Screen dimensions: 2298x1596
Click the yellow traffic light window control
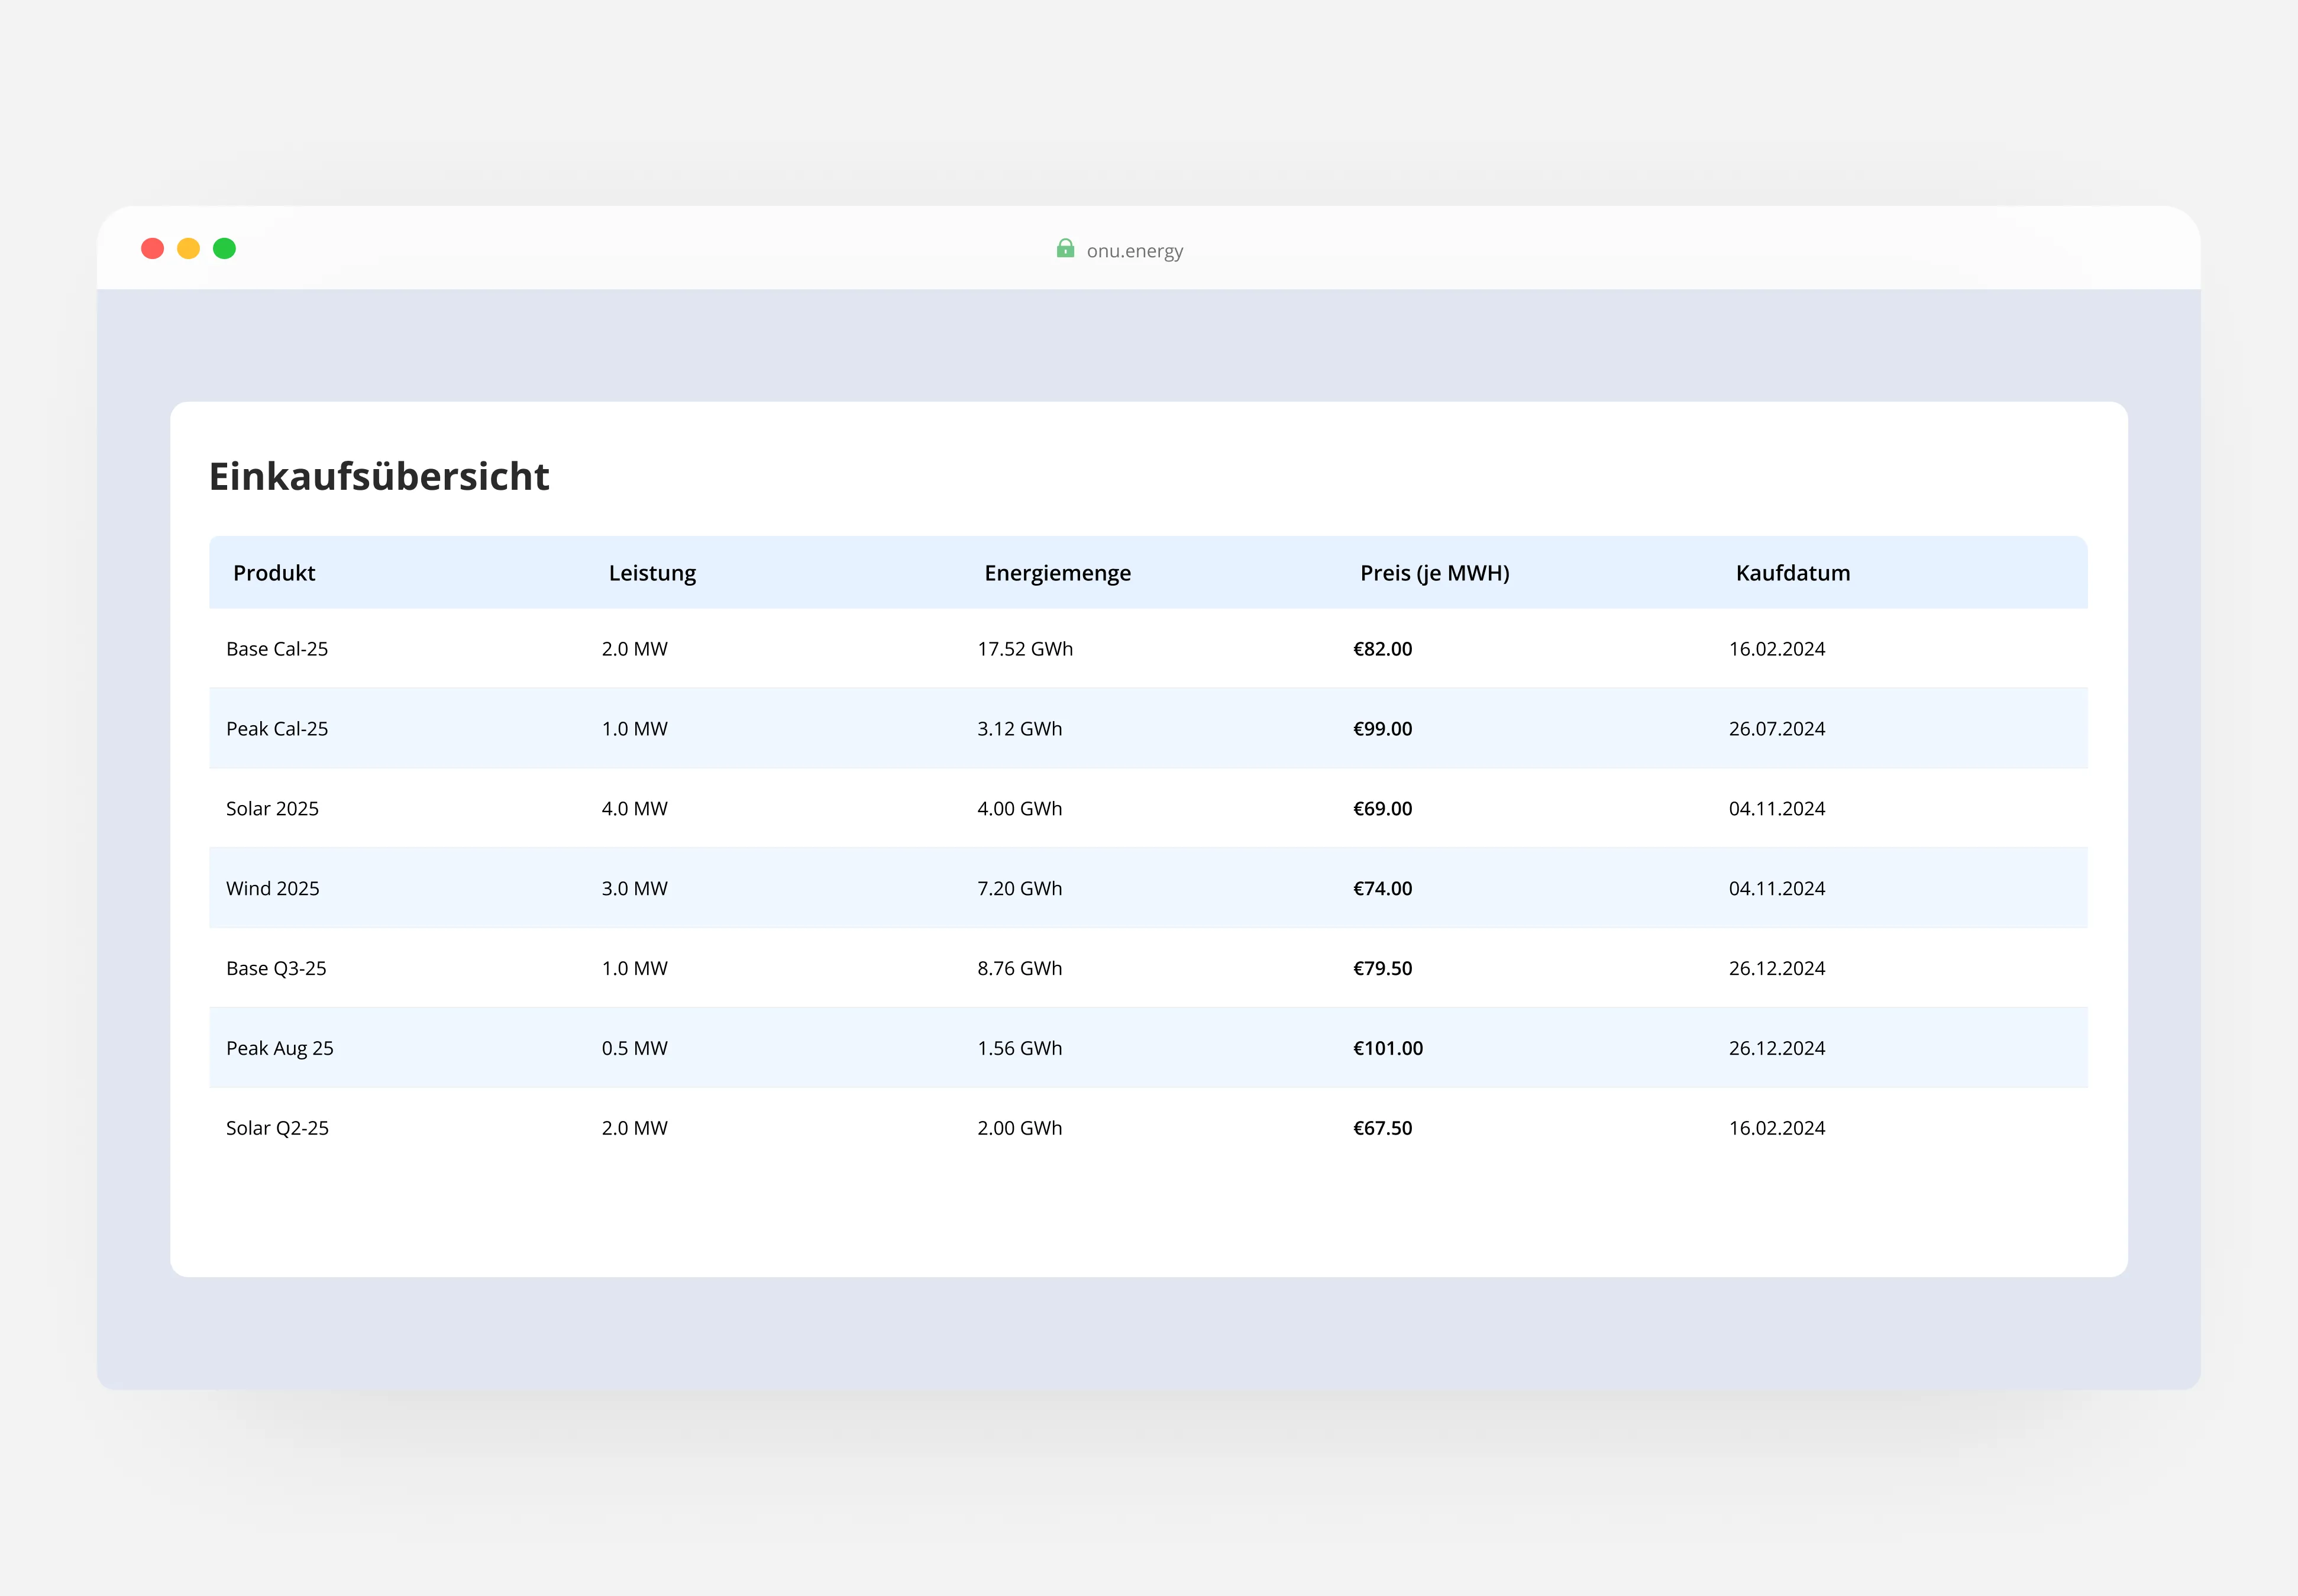point(188,248)
